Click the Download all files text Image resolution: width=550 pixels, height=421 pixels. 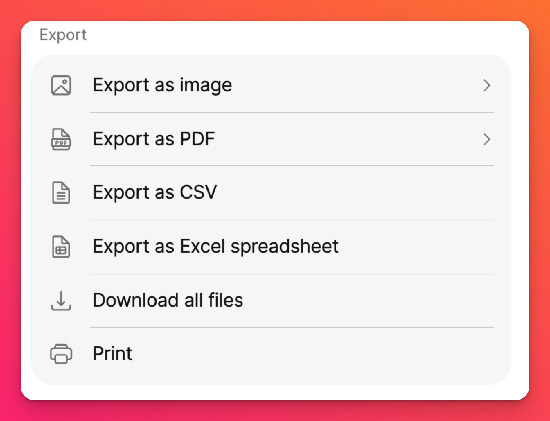click(x=168, y=300)
